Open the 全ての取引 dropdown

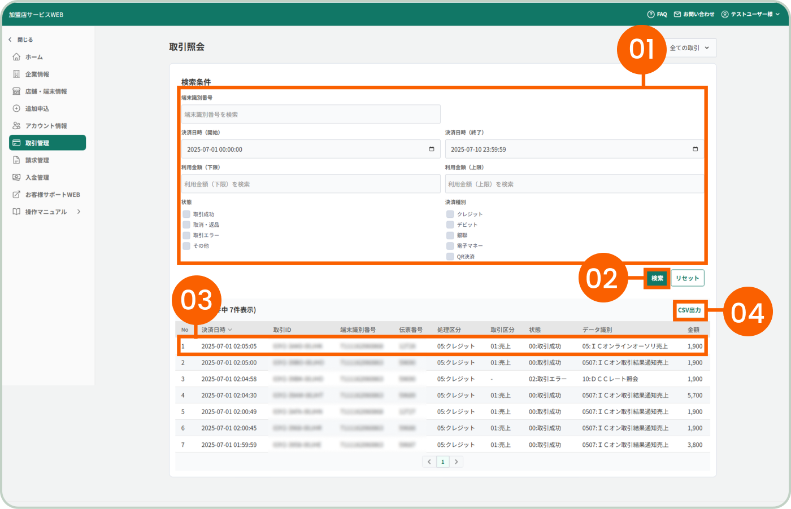pos(689,48)
